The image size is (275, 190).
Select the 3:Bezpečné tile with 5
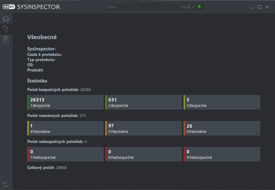[222, 102]
